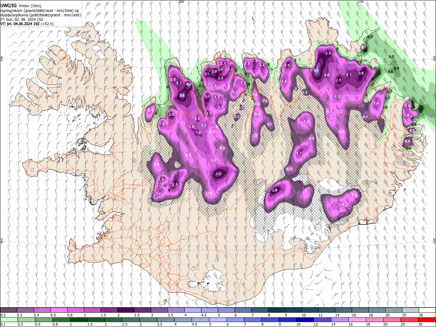Click the 15W longitude label
The height and width of the screenshot is (327, 436).
tap(361, 2)
